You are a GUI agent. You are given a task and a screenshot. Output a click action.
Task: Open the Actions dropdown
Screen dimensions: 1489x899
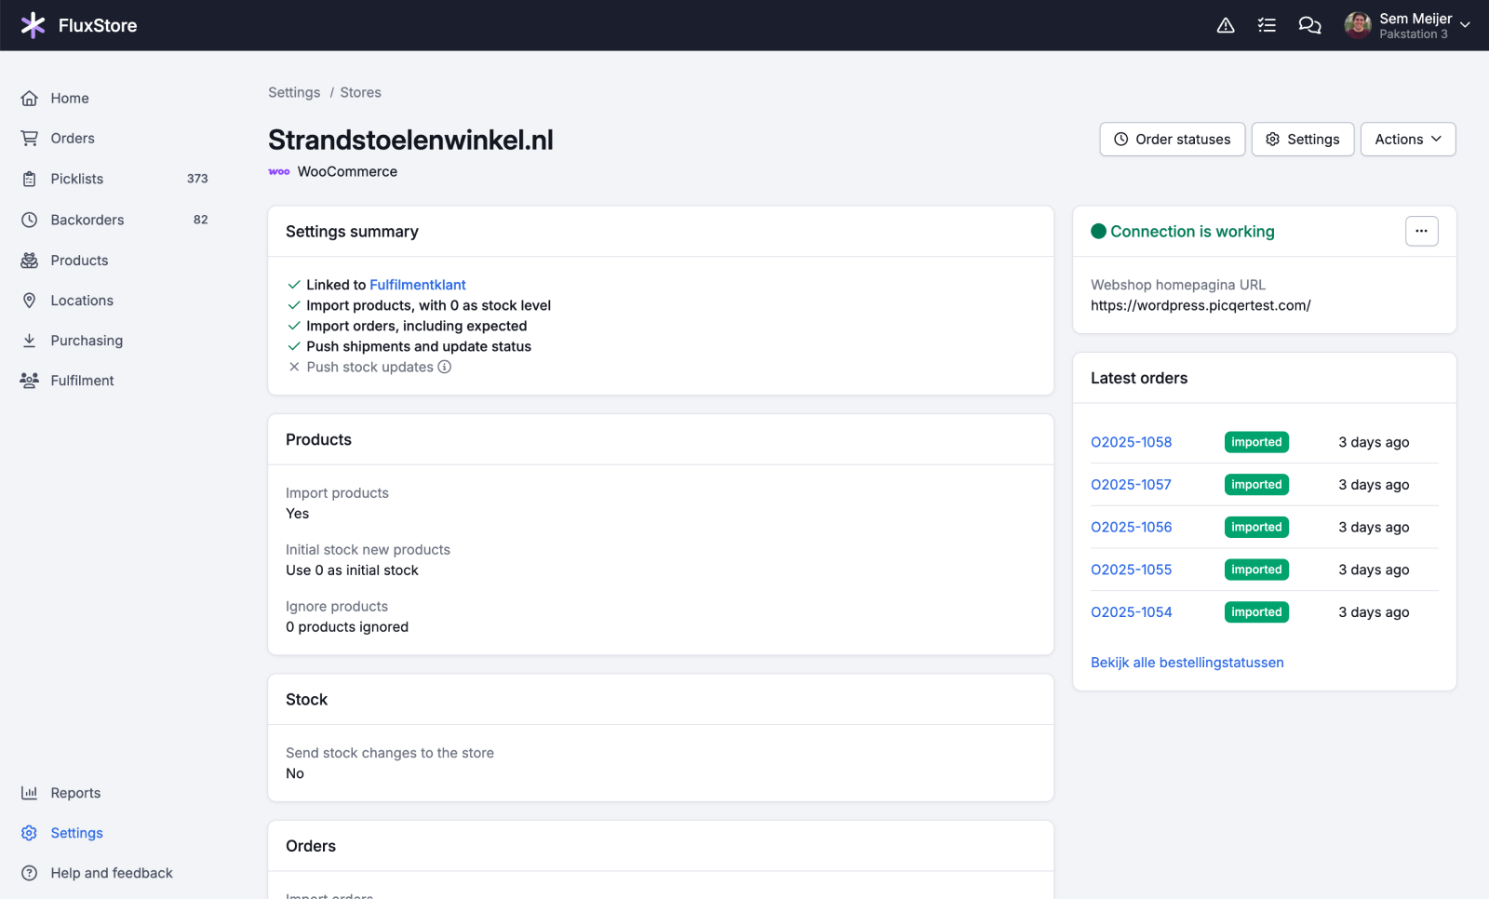(1407, 140)
